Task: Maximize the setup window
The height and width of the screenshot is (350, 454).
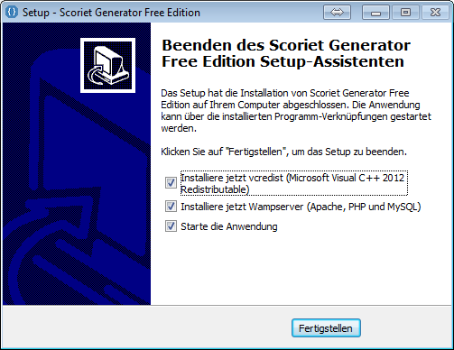Action: pyautogui.click(x=405, y=13)
